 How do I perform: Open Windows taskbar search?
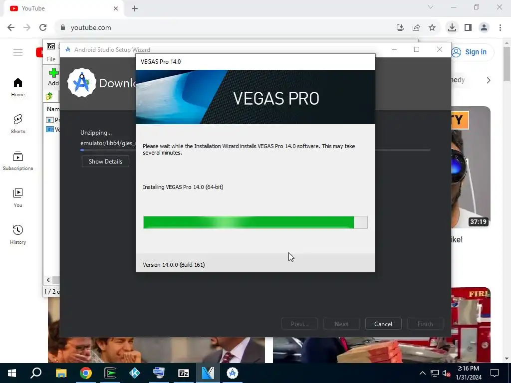click(36, 373)
